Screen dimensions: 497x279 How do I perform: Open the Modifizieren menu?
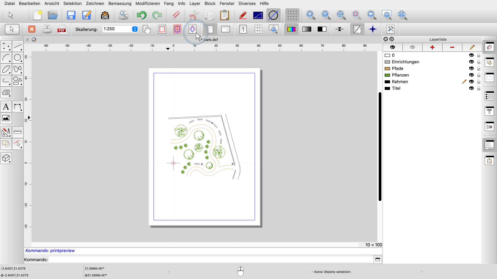147,3
